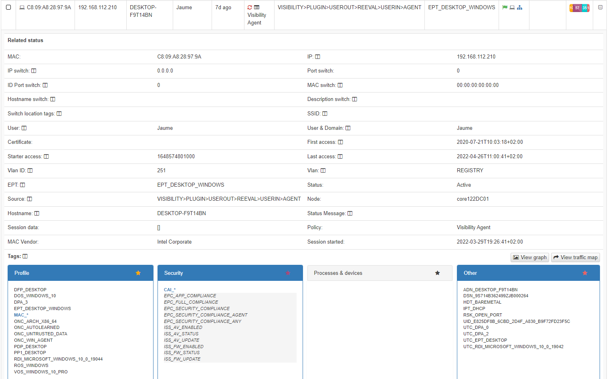Click the star icon on Other panel
The image size is (608, 379).
[x=585, y=273]
